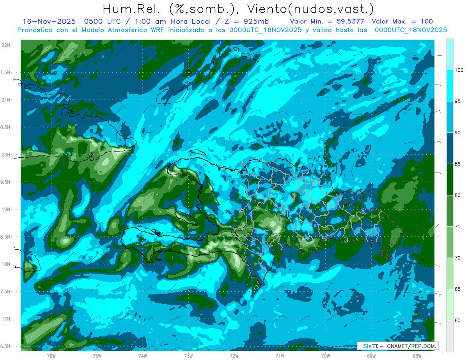
Task: Click the longitude axis label '74W'
Action: click(143, 356)
